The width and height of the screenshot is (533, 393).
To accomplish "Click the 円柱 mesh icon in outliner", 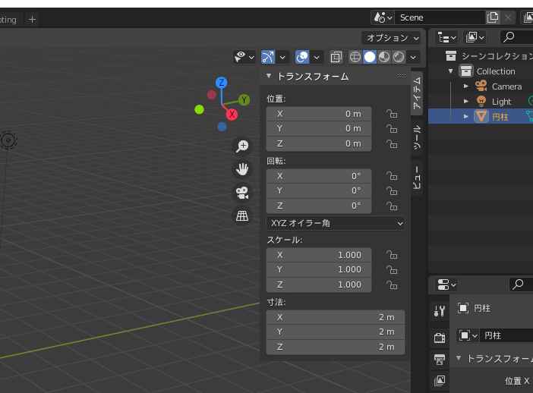I will tap(481, 116).
